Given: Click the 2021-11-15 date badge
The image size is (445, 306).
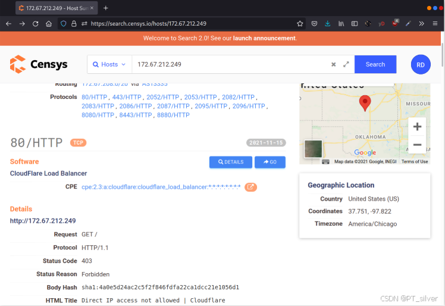Looking at the screenshot, I should coord(266,143).
